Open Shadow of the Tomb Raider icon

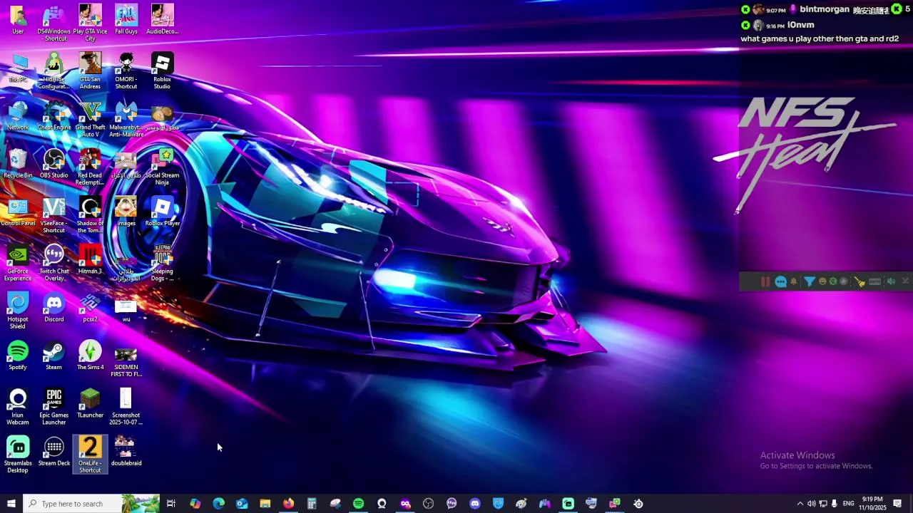click(90, 216)
